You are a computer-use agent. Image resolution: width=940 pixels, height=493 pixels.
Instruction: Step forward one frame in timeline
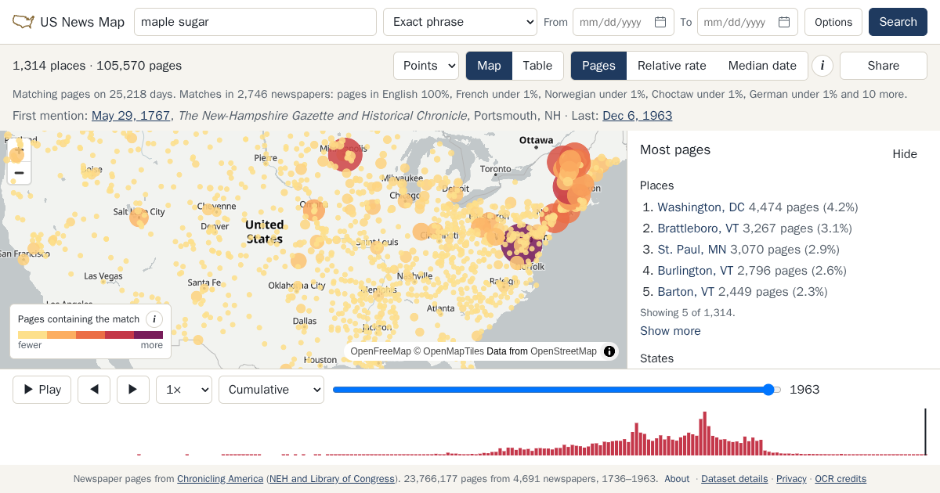click(133, 390)
